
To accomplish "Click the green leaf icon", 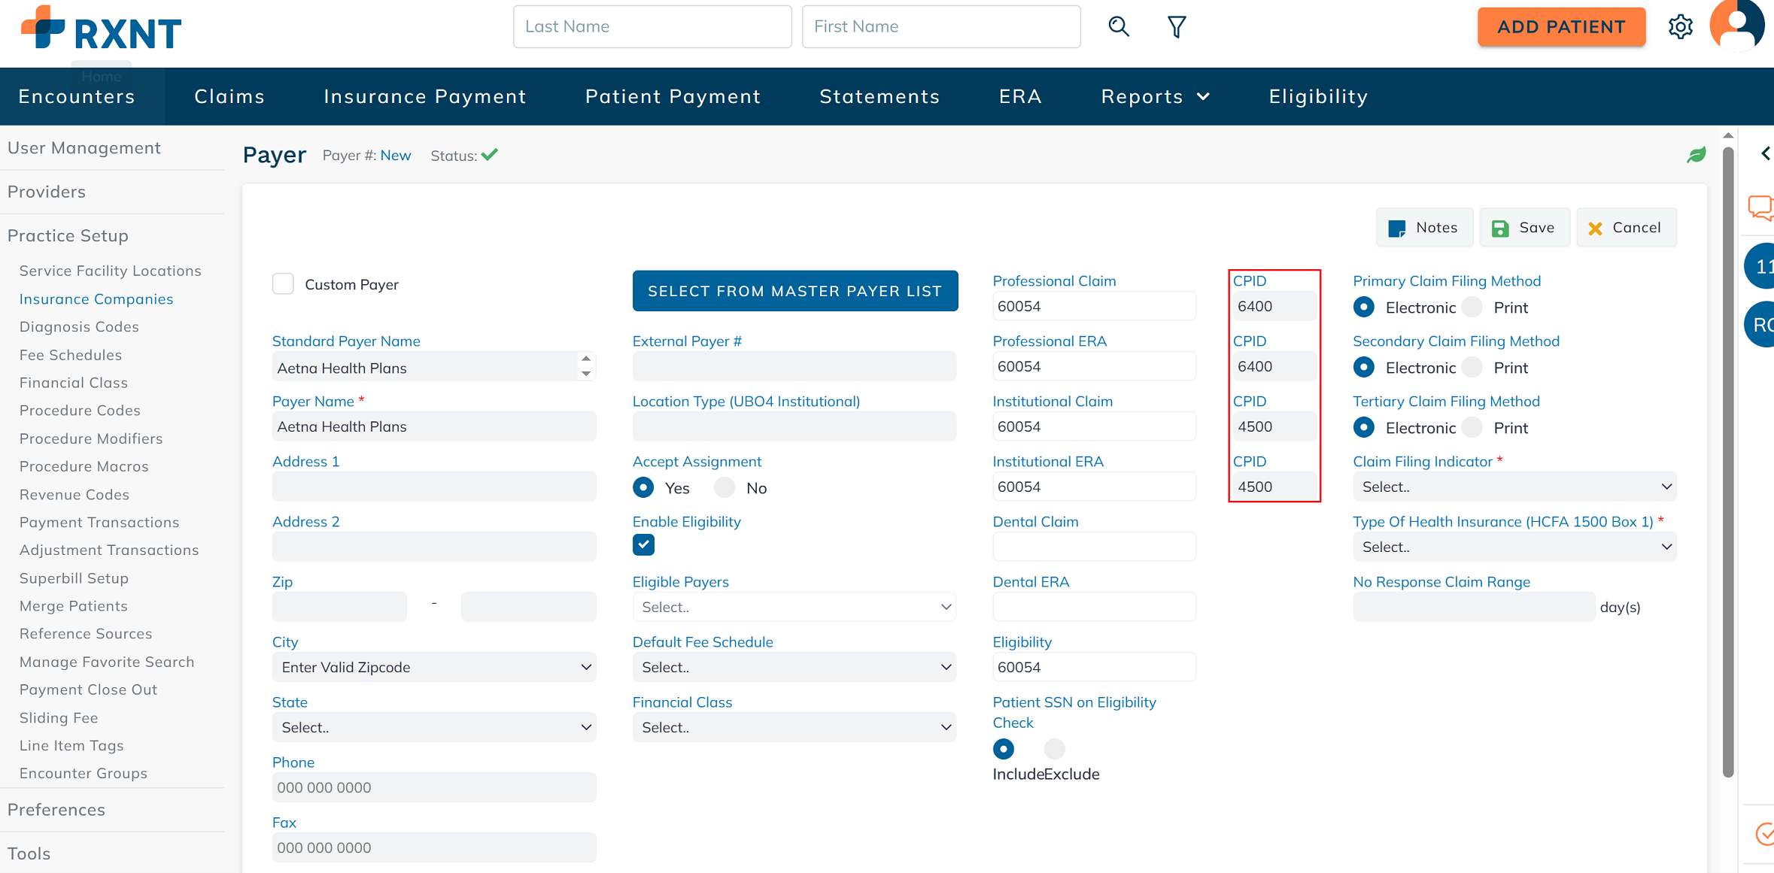I will 1696,155.
